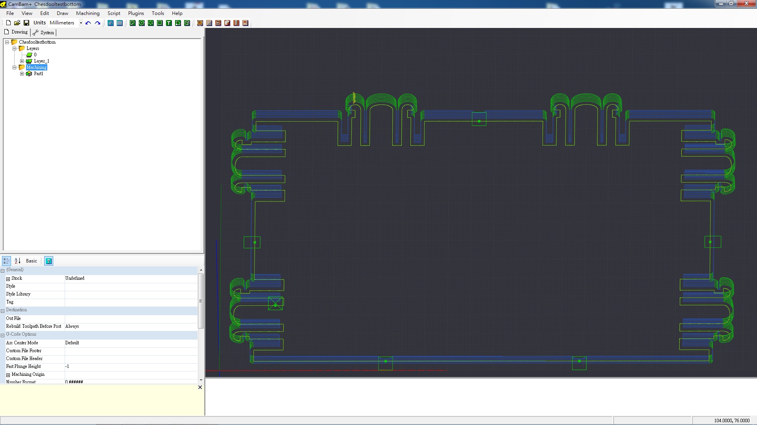The height and width of the screenshot is (425, 757).
Task: Click the Pocket machining operation icon
Action: click(x=209, y=23)
